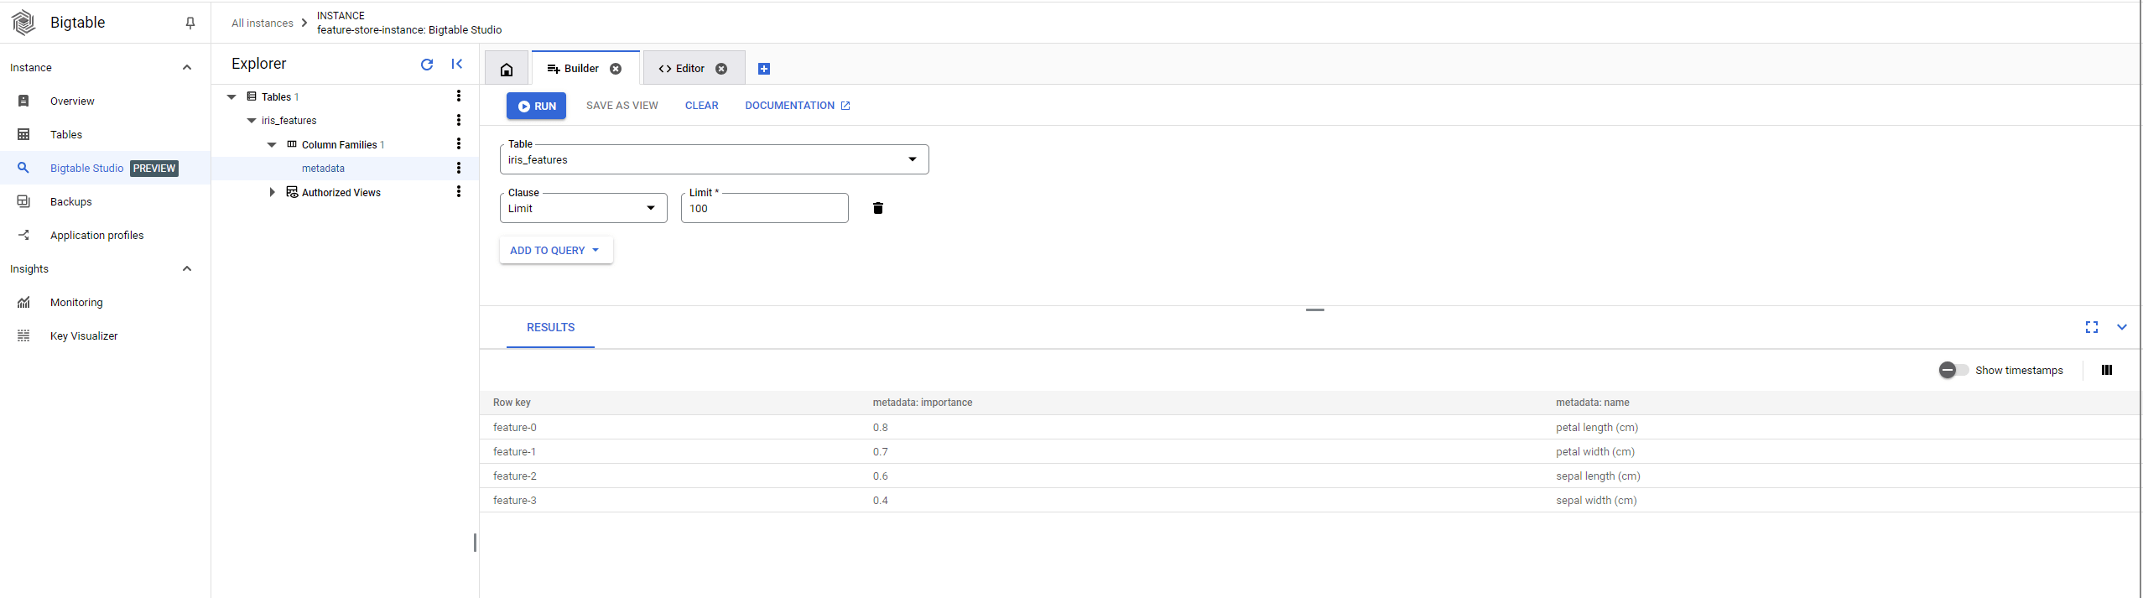Clear the query builder
2143x598 pixels.
coord(701,106)
